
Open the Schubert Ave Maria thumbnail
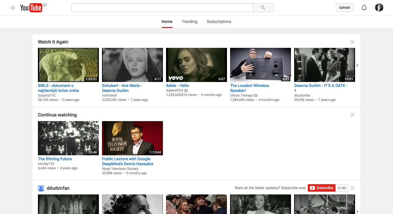pos(132,65)
